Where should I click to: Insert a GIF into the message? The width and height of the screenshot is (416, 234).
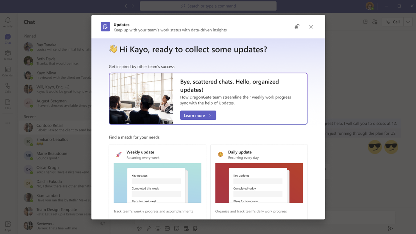coord(167,228)
